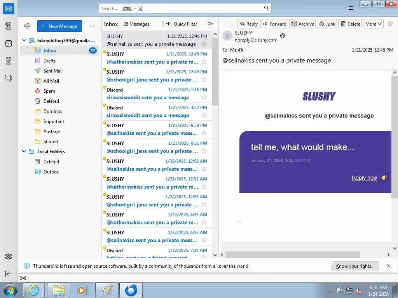Screen dimensions: 398x298
Task: Click the New Message button
Action: [x=59, y=26]
